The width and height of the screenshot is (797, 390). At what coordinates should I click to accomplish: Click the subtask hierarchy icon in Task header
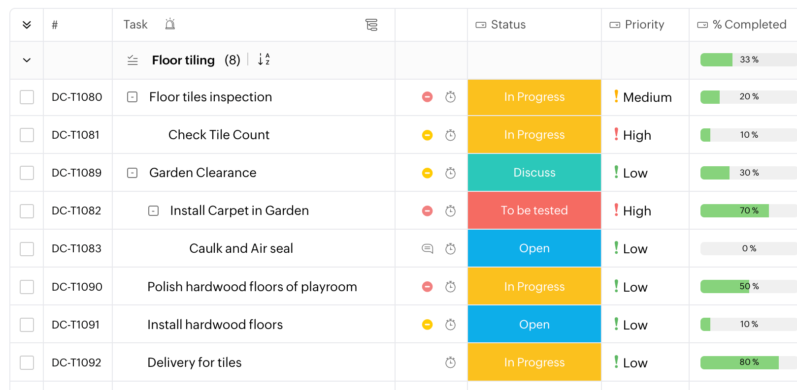[x=371, y=25]
